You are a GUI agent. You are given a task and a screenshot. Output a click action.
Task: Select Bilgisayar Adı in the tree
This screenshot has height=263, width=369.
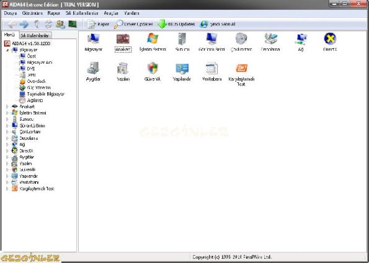point(36,63)
